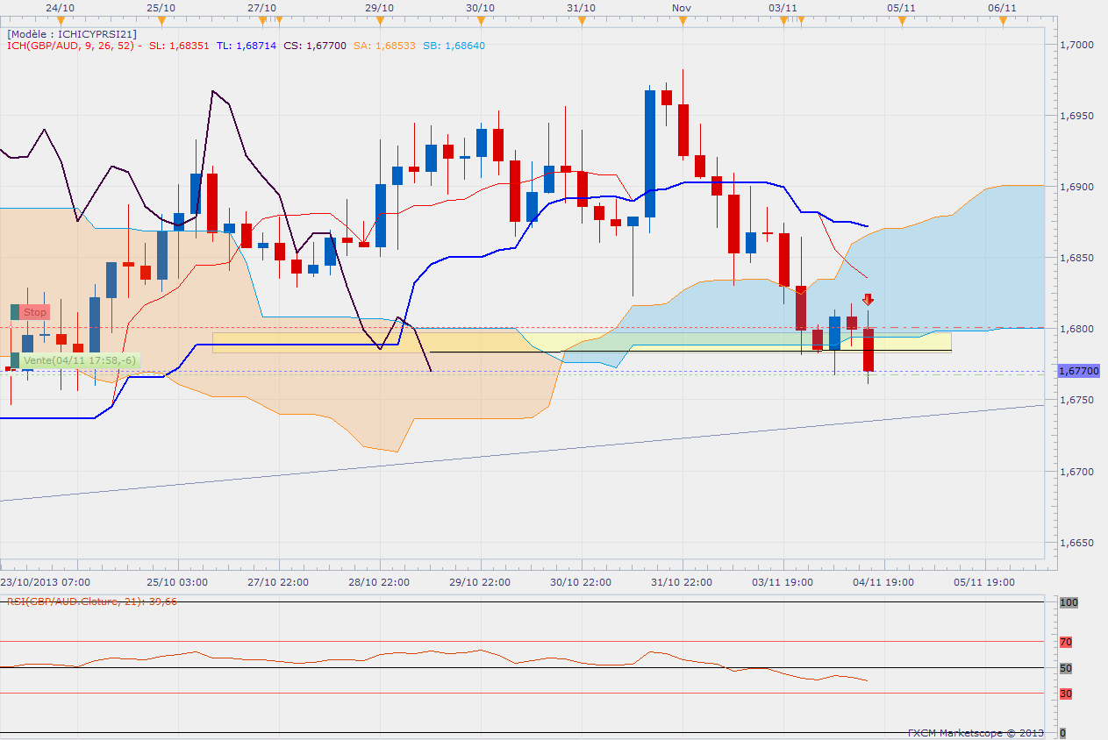Click the 1,6900 price axis label
This screenshot has height=740, width=1108.
[1076, 187]
